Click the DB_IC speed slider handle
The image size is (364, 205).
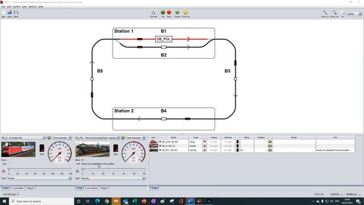(x=9, y=169)
